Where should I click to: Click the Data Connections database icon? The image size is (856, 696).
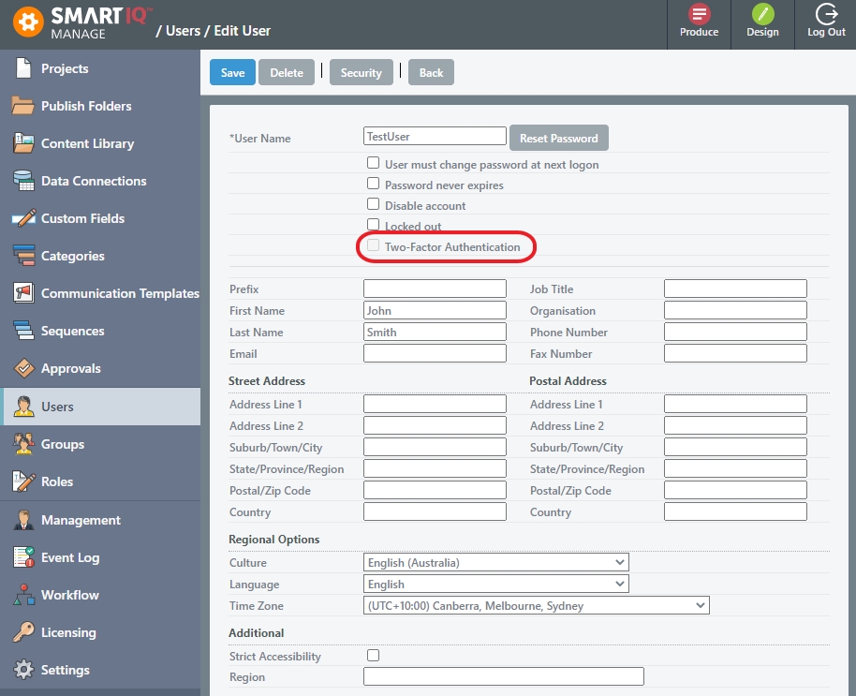[x=23, y=181]
